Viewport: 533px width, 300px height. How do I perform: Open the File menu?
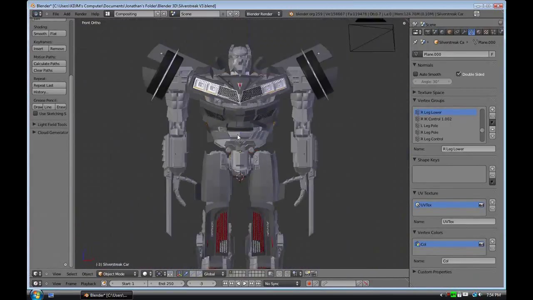(x=55, y=14)
